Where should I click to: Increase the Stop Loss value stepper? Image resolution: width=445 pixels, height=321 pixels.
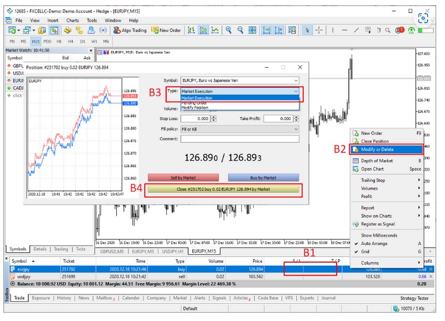[214, 117]
